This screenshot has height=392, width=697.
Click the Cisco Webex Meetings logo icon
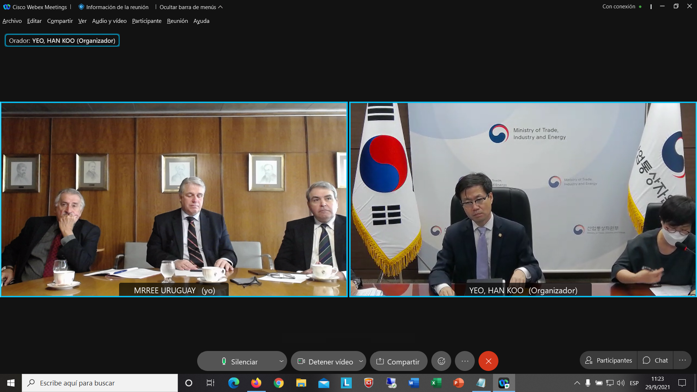(7, 7)
